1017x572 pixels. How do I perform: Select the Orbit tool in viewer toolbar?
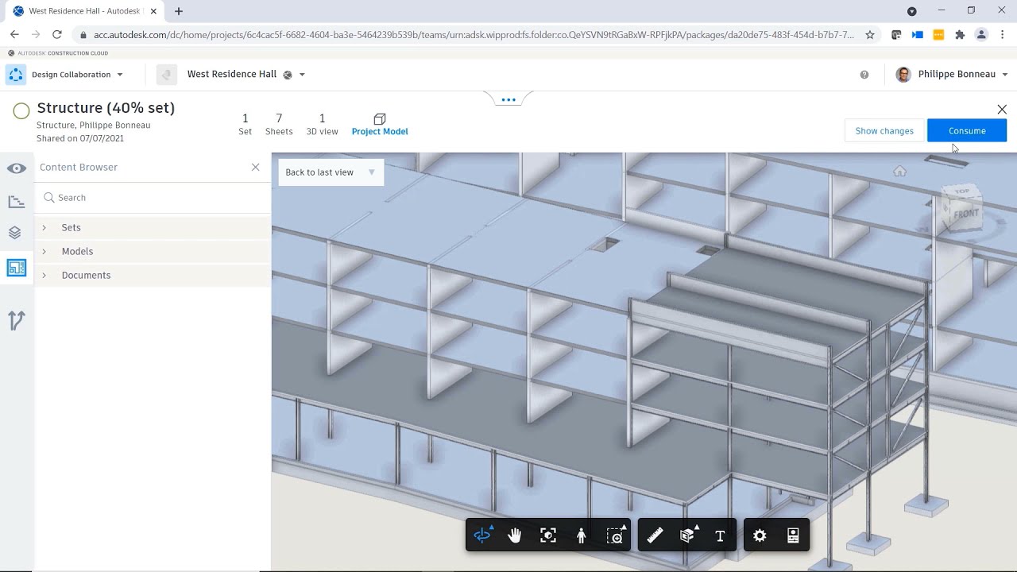482,535
